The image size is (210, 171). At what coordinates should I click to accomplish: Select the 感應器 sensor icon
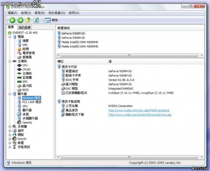pyautogui.click(x=20, y=57)
